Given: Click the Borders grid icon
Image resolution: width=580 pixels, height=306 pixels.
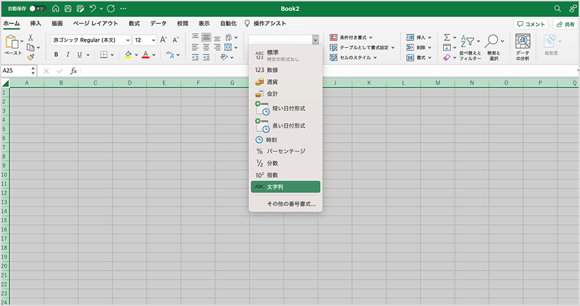Looking at the screenshot, I should [104, 55].
